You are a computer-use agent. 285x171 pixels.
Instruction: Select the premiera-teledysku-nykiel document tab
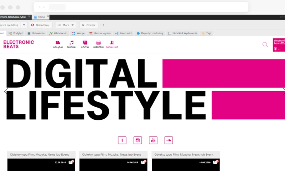click(14, 17)
